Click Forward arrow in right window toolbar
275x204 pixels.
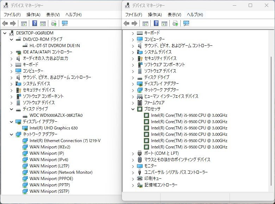[x=135, y=23]
